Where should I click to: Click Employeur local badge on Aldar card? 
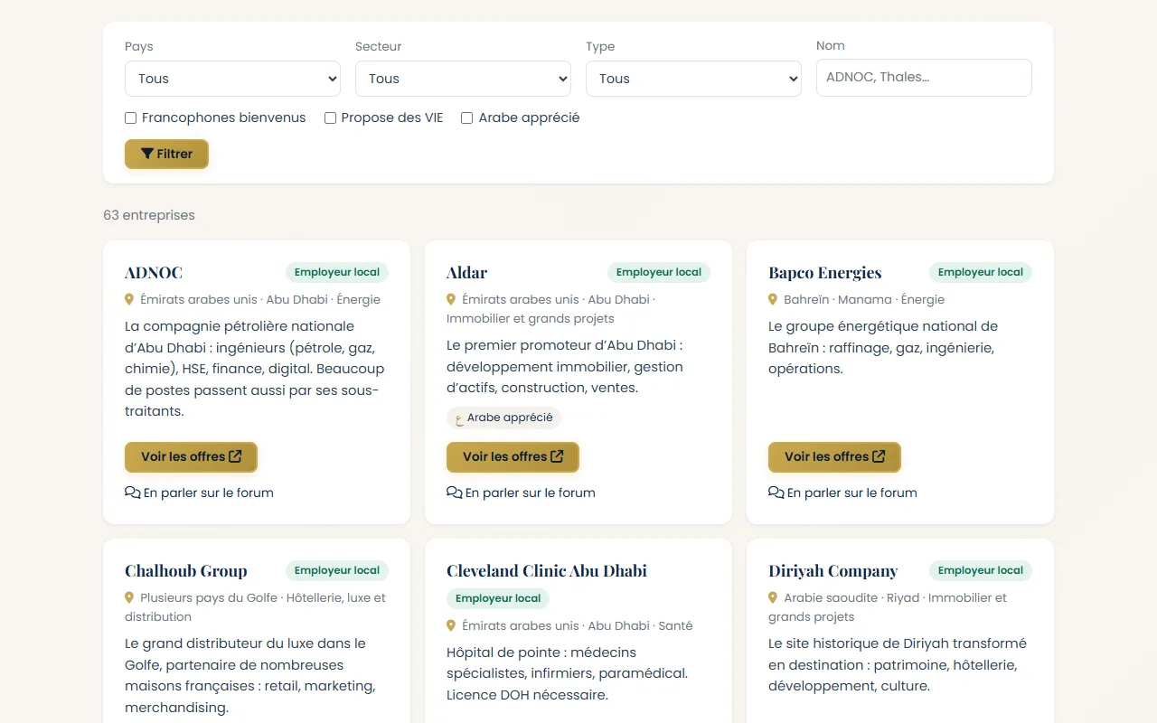659,272
